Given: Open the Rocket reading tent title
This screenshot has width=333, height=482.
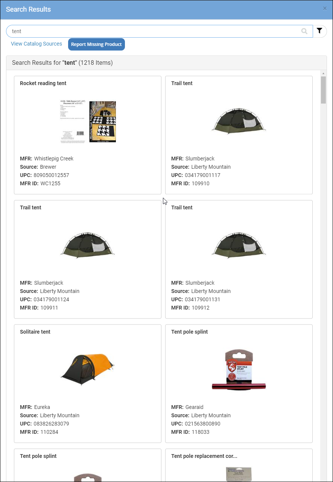Looking at the screenshot, I should tap(43, 83).
